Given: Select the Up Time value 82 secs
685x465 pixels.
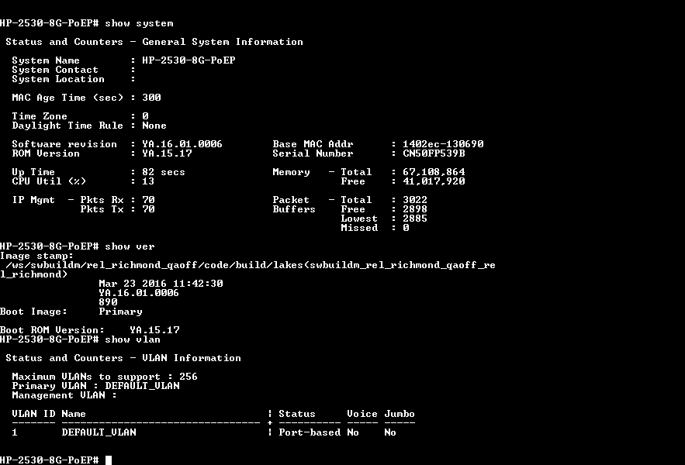Looking at the screenshot, I should 164,173.
